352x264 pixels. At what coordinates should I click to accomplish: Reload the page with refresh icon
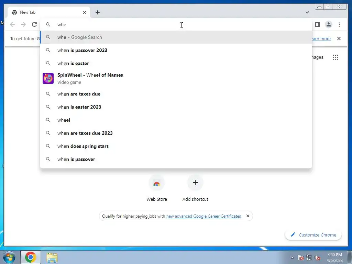point(34,24)
